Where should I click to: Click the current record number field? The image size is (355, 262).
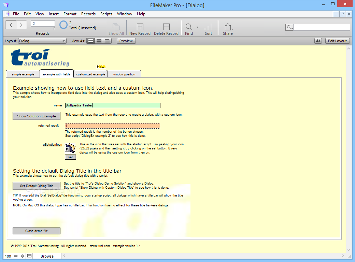43,24
